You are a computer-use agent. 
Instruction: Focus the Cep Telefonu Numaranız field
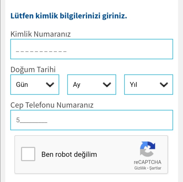[x=91, y=120]
